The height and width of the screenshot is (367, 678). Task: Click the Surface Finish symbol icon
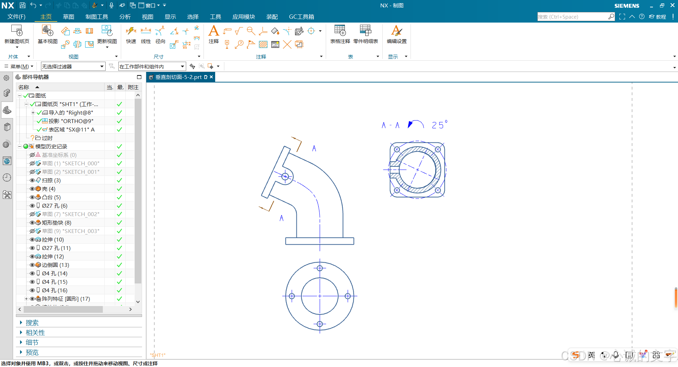tap(239, 31)
